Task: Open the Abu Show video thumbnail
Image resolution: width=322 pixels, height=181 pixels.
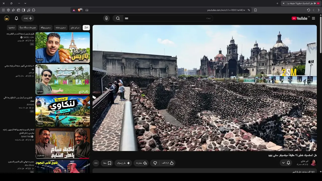Action: [x=63, y=167]
